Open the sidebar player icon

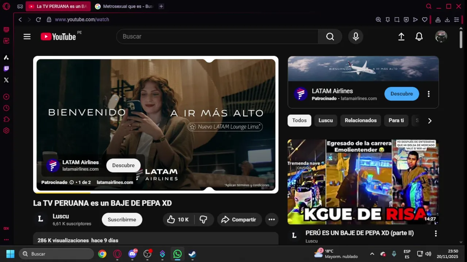click(6, 97)
